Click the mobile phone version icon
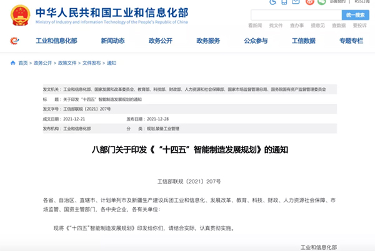Image resolution: width=375 pixels, height=251 pixels. point(284,2)
